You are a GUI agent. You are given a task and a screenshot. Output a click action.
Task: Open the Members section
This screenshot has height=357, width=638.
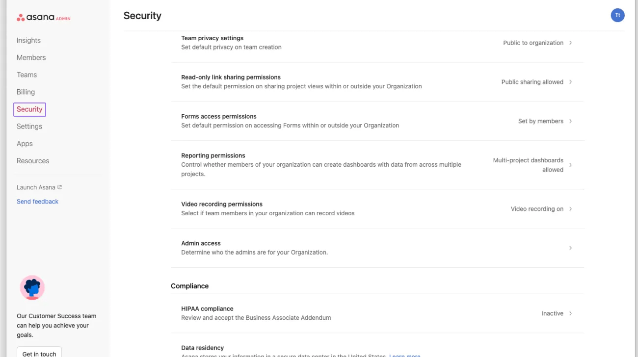pyautogui.click(x=31, y=57)
